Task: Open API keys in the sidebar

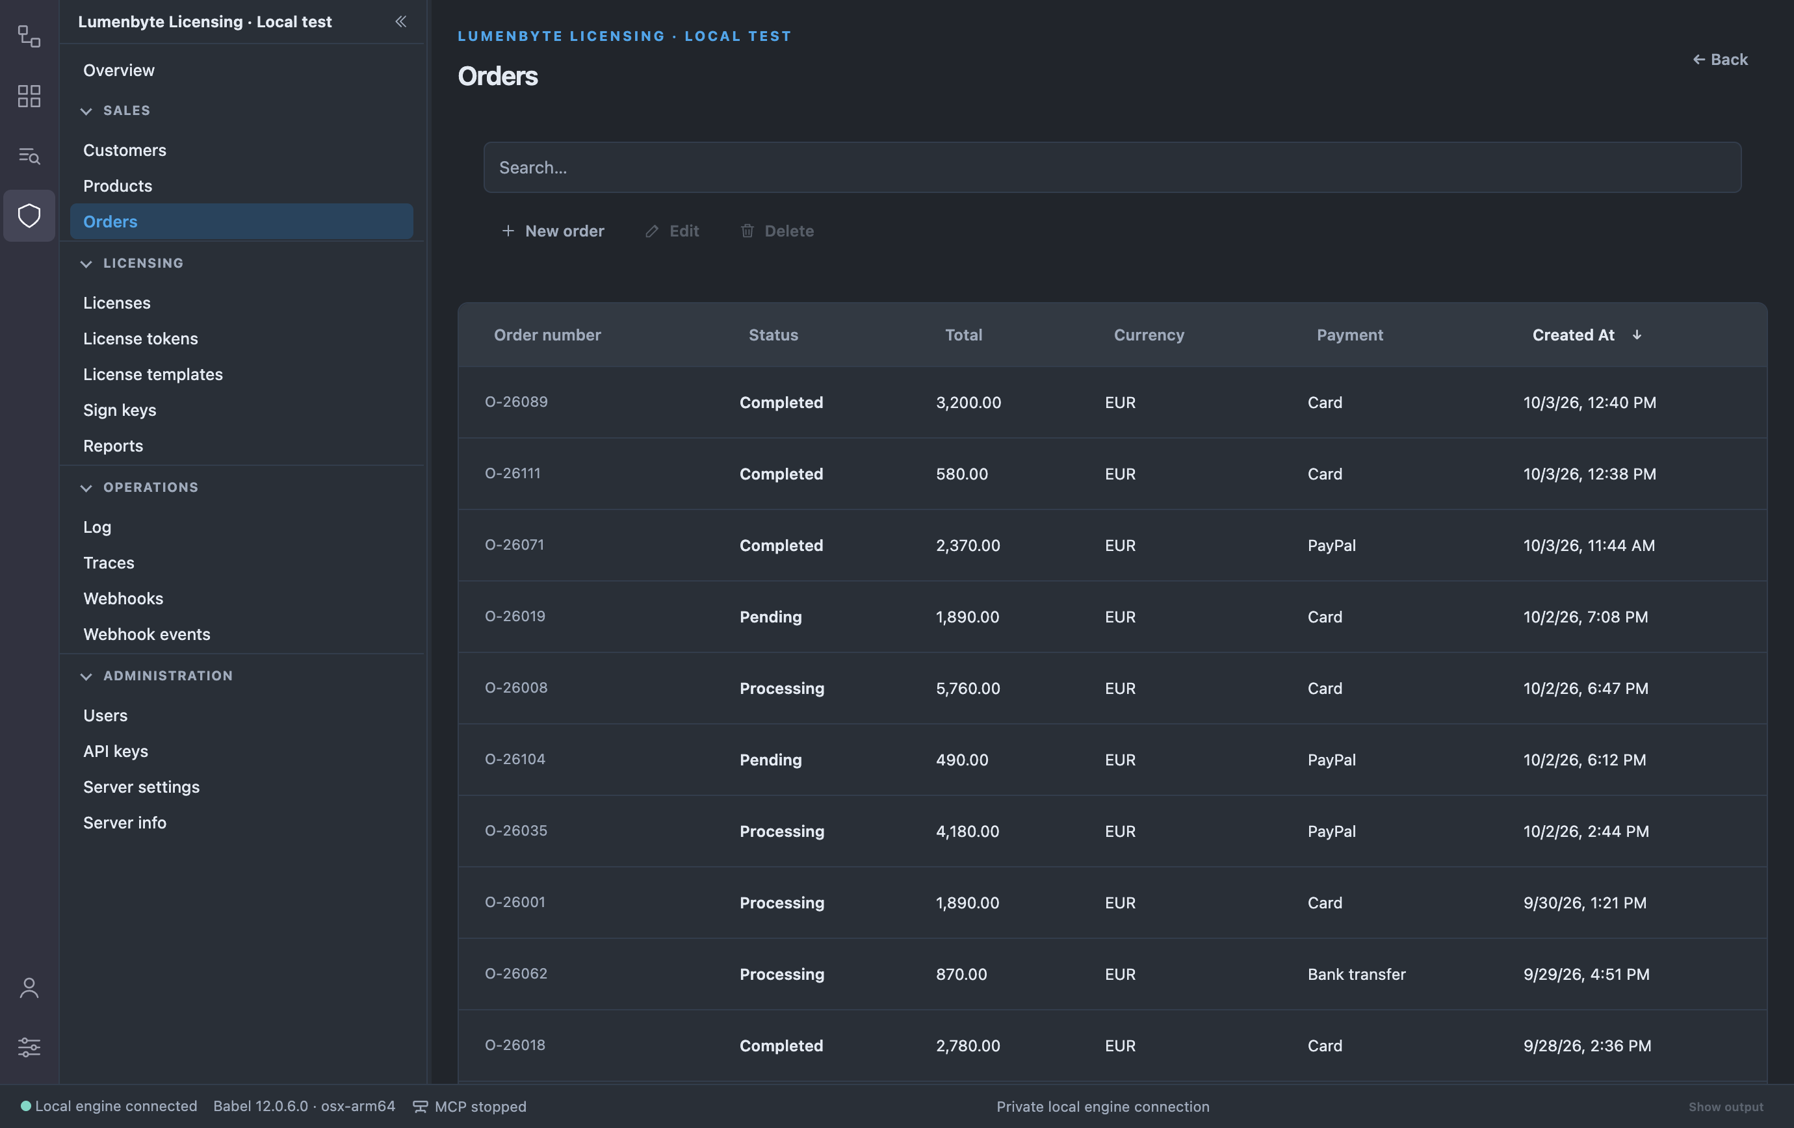Action: tap(116, 750)
